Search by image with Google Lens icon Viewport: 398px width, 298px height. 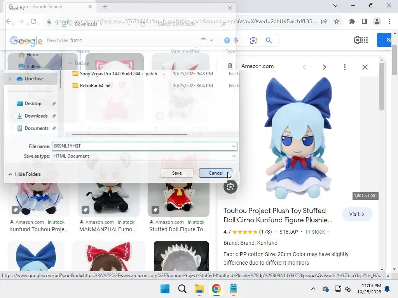[x=253, y=40]
